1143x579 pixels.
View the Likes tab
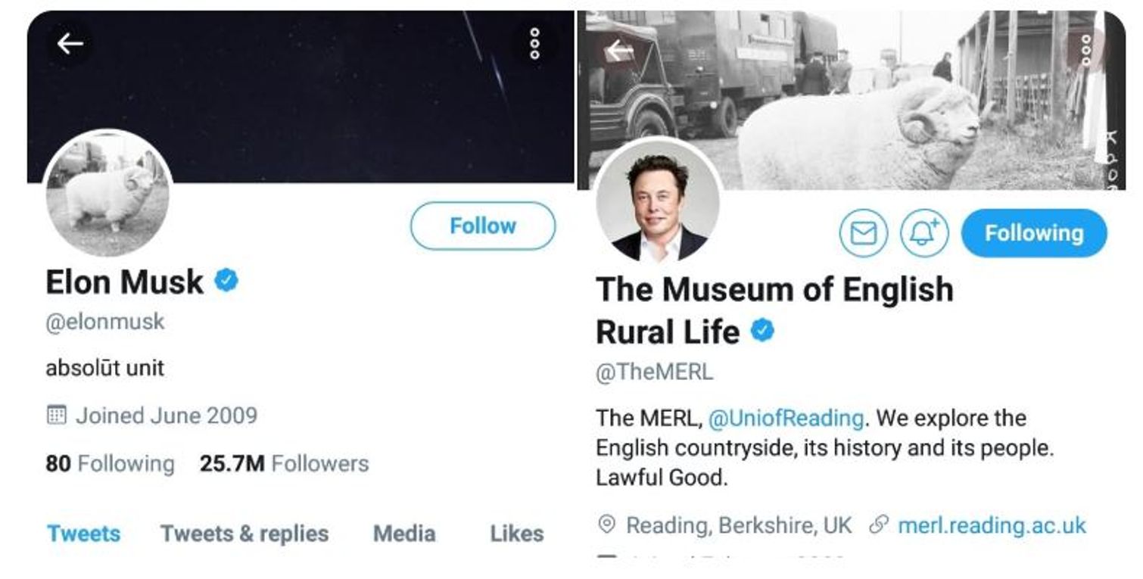(517, 533)
